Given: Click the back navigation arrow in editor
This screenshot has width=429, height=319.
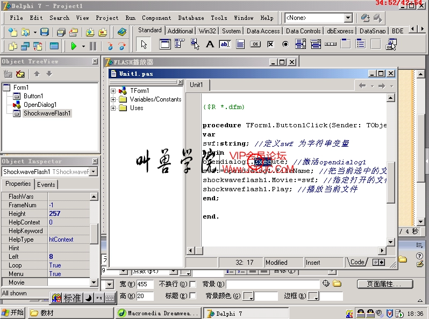Looking at the screenshot, I should coord(362,86).
